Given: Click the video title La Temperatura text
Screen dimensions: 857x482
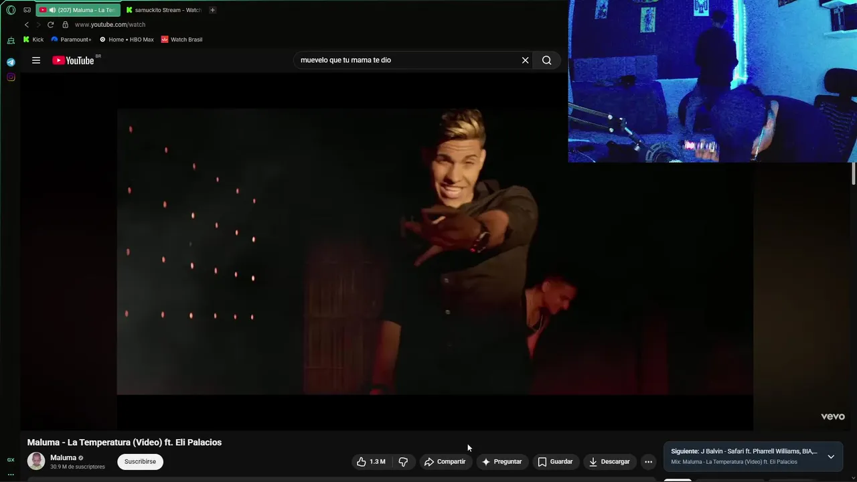Looking at the screenshot, I should (125, 443).
